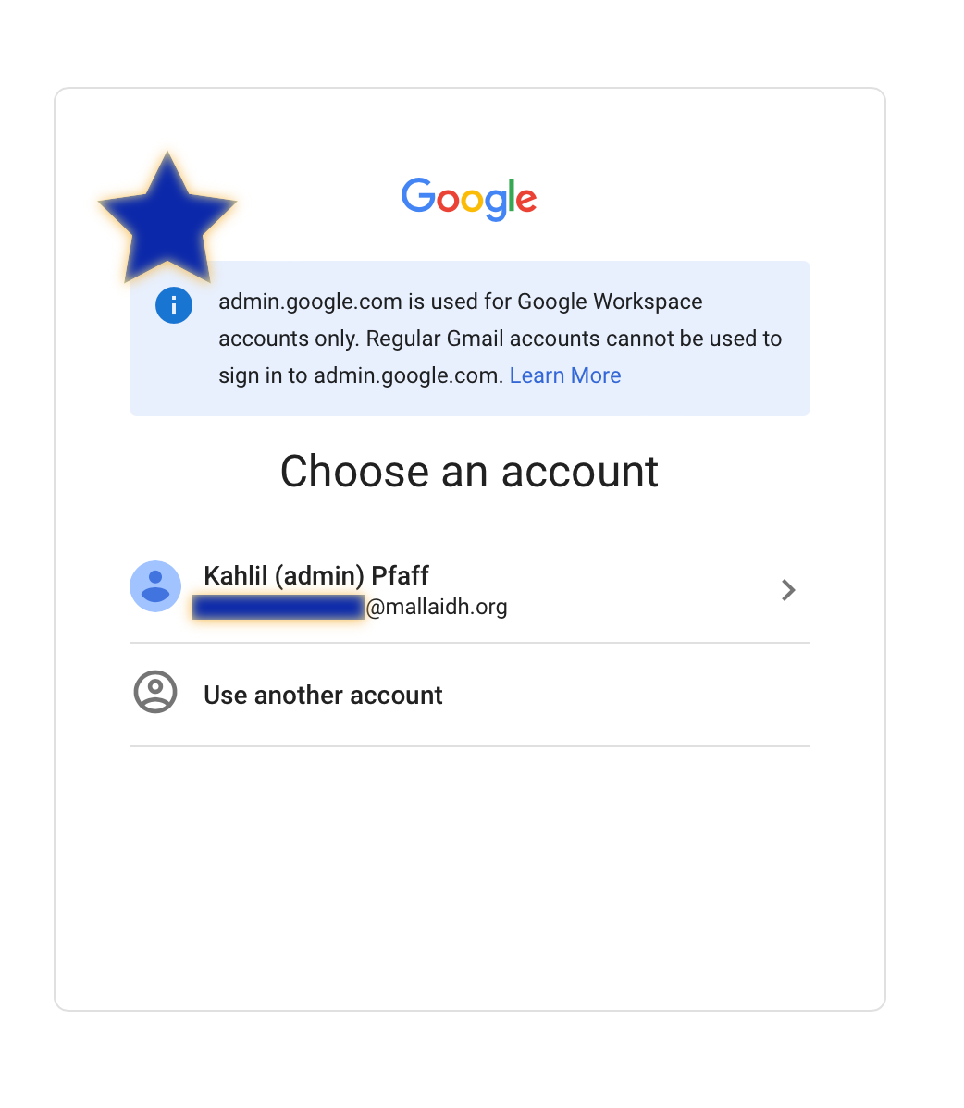964x1108 pixels.
Task: Click the red letter e in the Google logo
Action: 526,201
